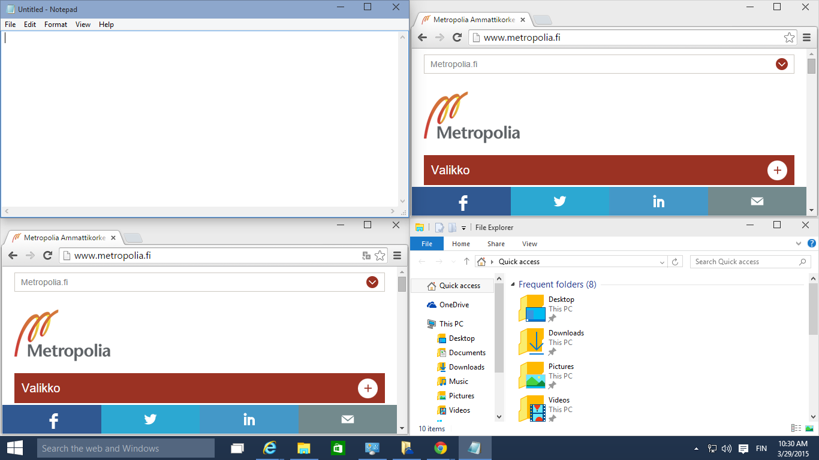This screenshot has height=460, width=819.
Task: Switch to View tab in File Explorer
Action: [529, 244]
